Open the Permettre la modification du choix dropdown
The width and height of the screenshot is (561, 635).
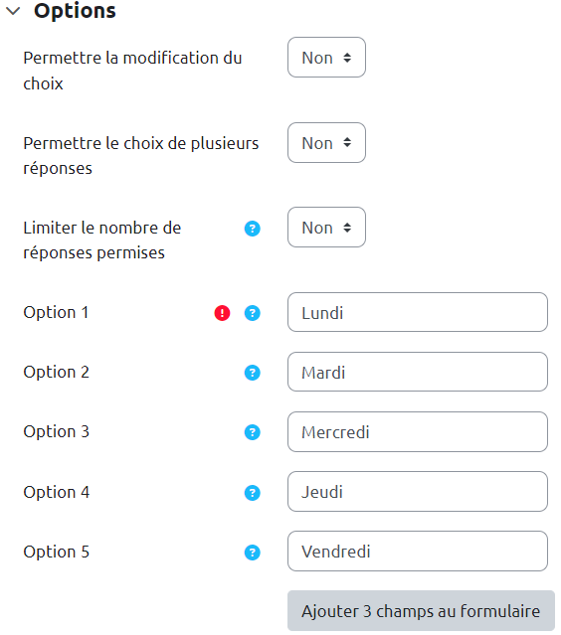tap(326, 58)
